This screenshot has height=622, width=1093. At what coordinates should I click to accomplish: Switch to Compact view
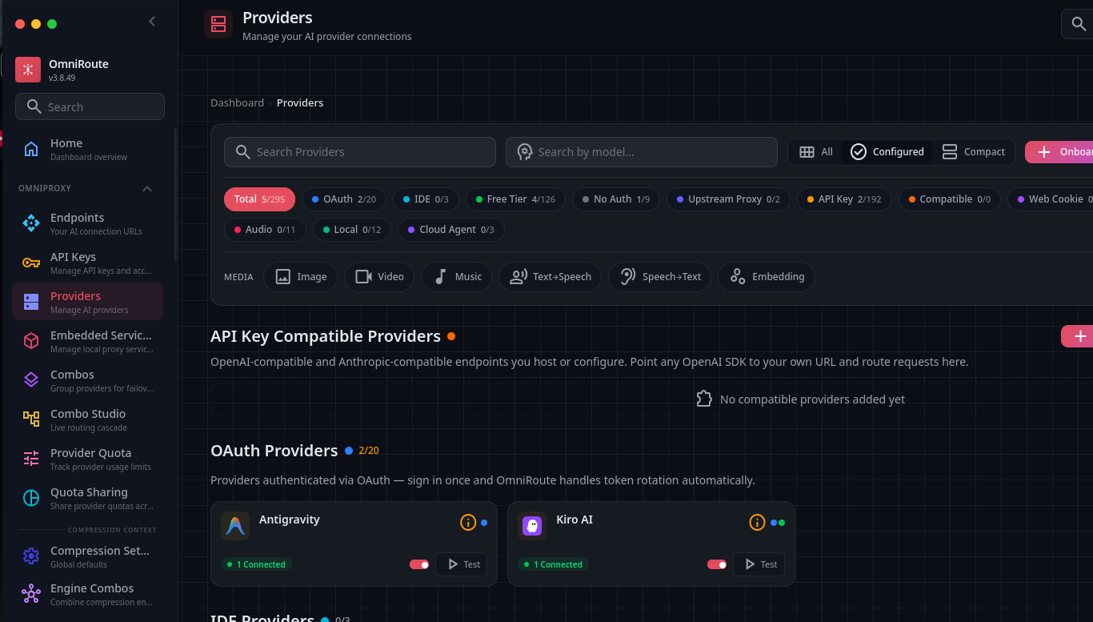coord(973,152)
